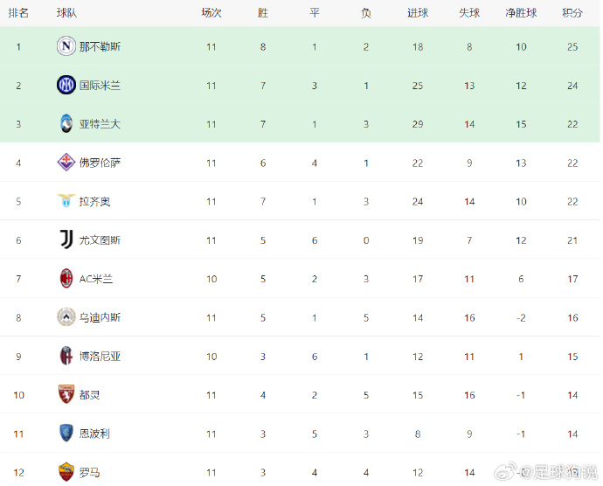This screenshot has width=603, height=486.
Task: Click the Torino bull logo
Action: pos(66,394)
